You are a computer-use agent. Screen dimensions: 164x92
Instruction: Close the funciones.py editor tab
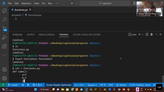[30, 10]
